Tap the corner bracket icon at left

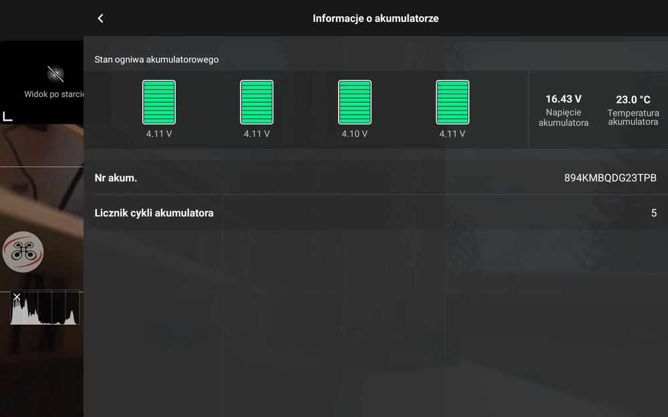pyautogui.click(x=7, y=116)
